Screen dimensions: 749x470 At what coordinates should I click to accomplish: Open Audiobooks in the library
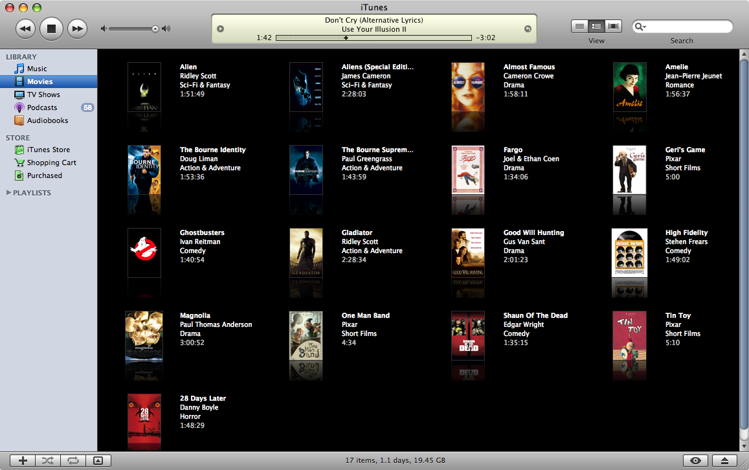point(49,120)
